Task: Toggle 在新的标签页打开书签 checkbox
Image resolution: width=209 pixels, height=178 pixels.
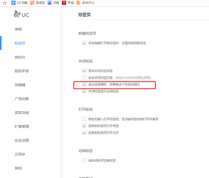Action: pos(84,126)
